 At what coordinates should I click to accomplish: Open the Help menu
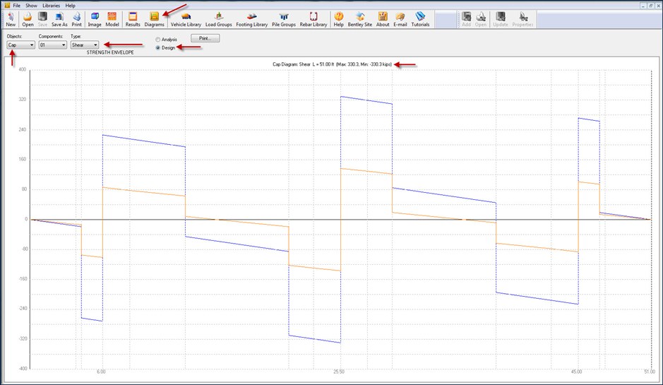(70, 6)
